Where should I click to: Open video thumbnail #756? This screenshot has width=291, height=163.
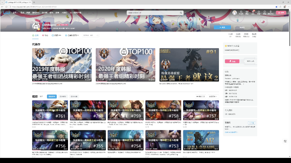pyautogui.click(x=50, y=140)
